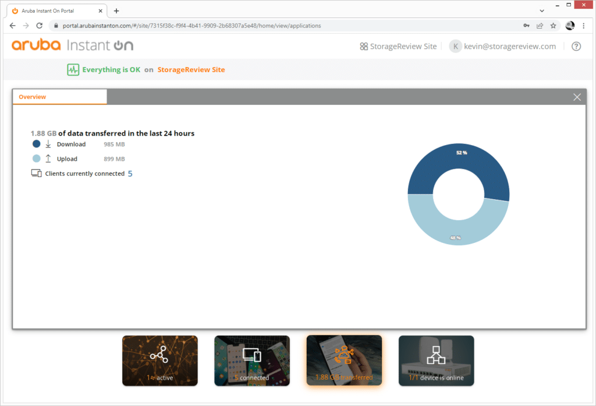Select the Overview tab
Image resolution: width=596 pixels, height=406 pixels.
pyautogui.click(x=60, y=97)
